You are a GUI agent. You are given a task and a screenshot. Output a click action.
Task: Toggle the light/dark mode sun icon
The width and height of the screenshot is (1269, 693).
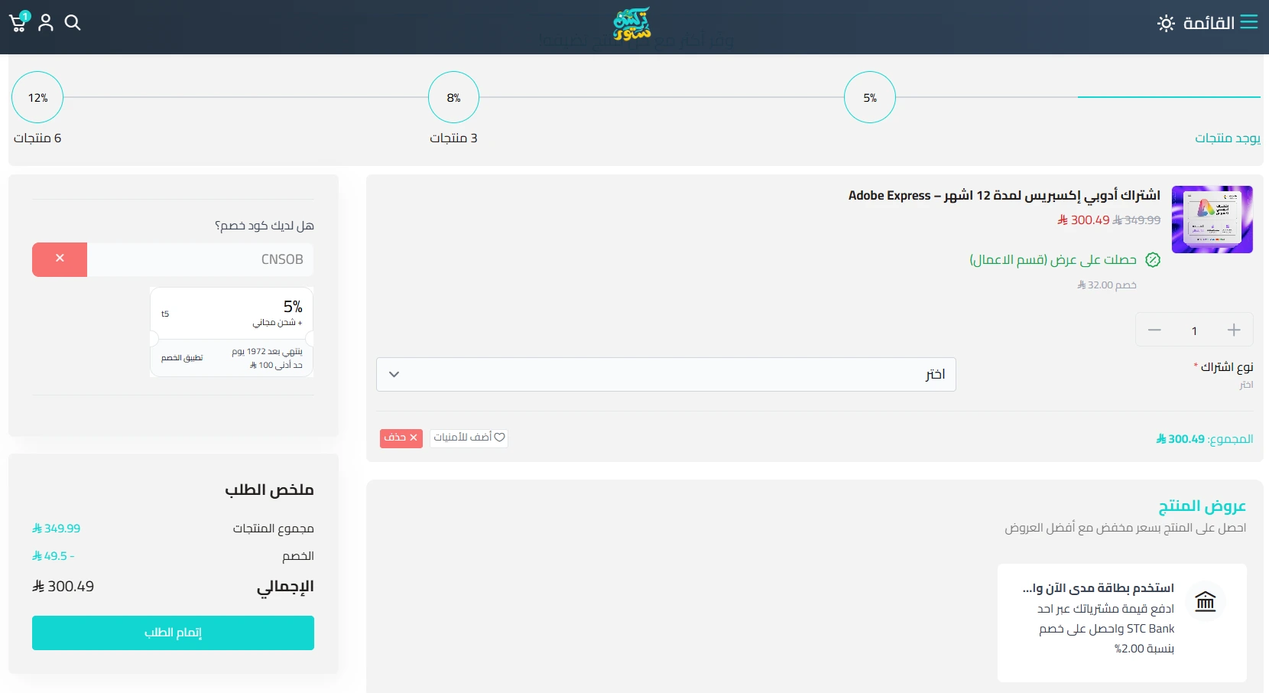(x=1166, y=23)
